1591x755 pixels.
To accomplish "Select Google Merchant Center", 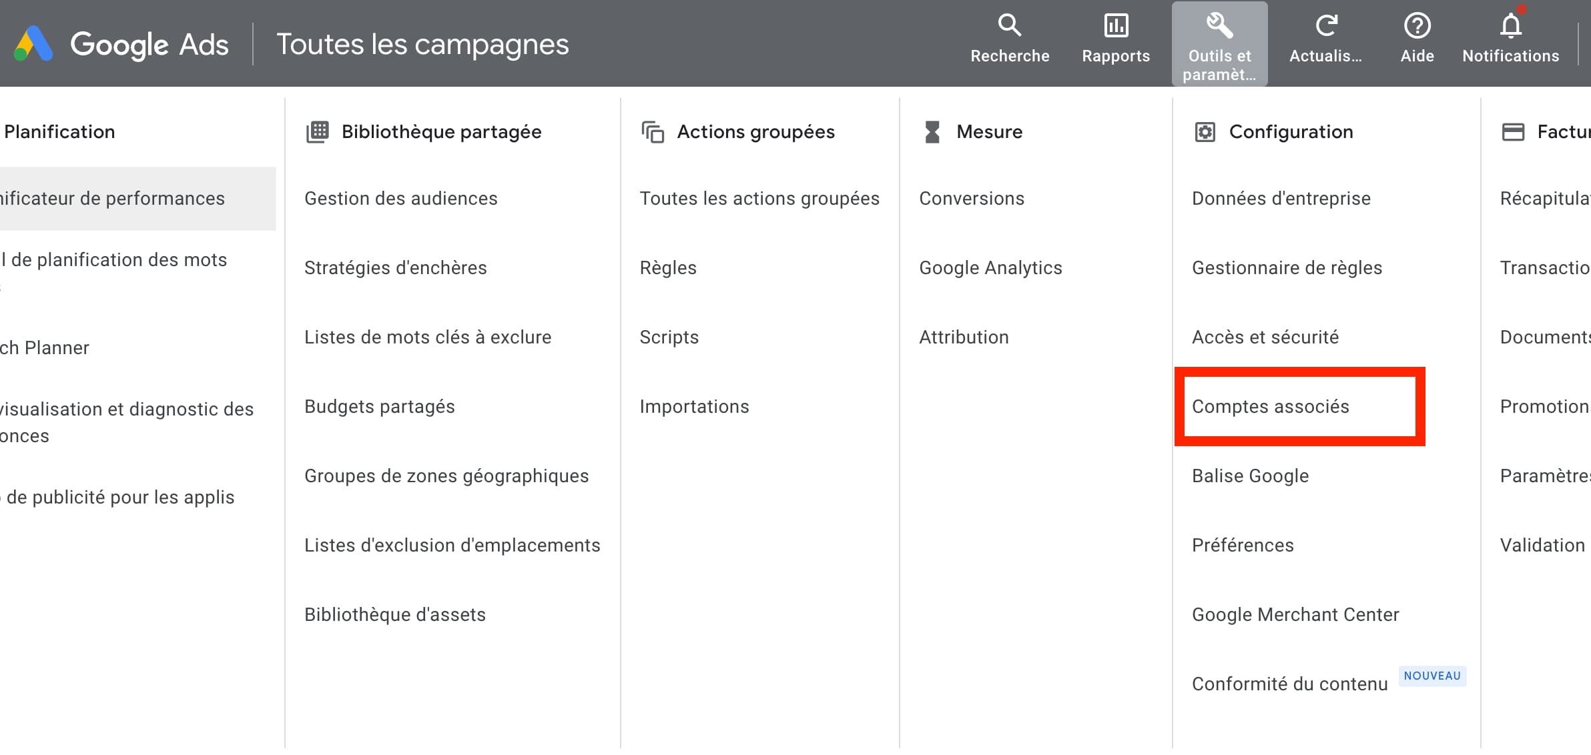I will coord(1295,615).
